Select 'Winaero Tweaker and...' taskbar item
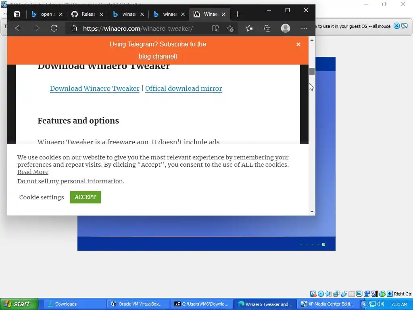The height and width of the screenshot is (310, 413). click(x=265, y=304)
